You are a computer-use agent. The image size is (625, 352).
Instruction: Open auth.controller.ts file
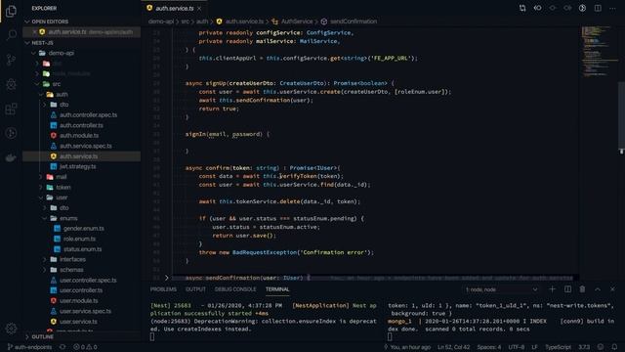click(x=81, y=125)
